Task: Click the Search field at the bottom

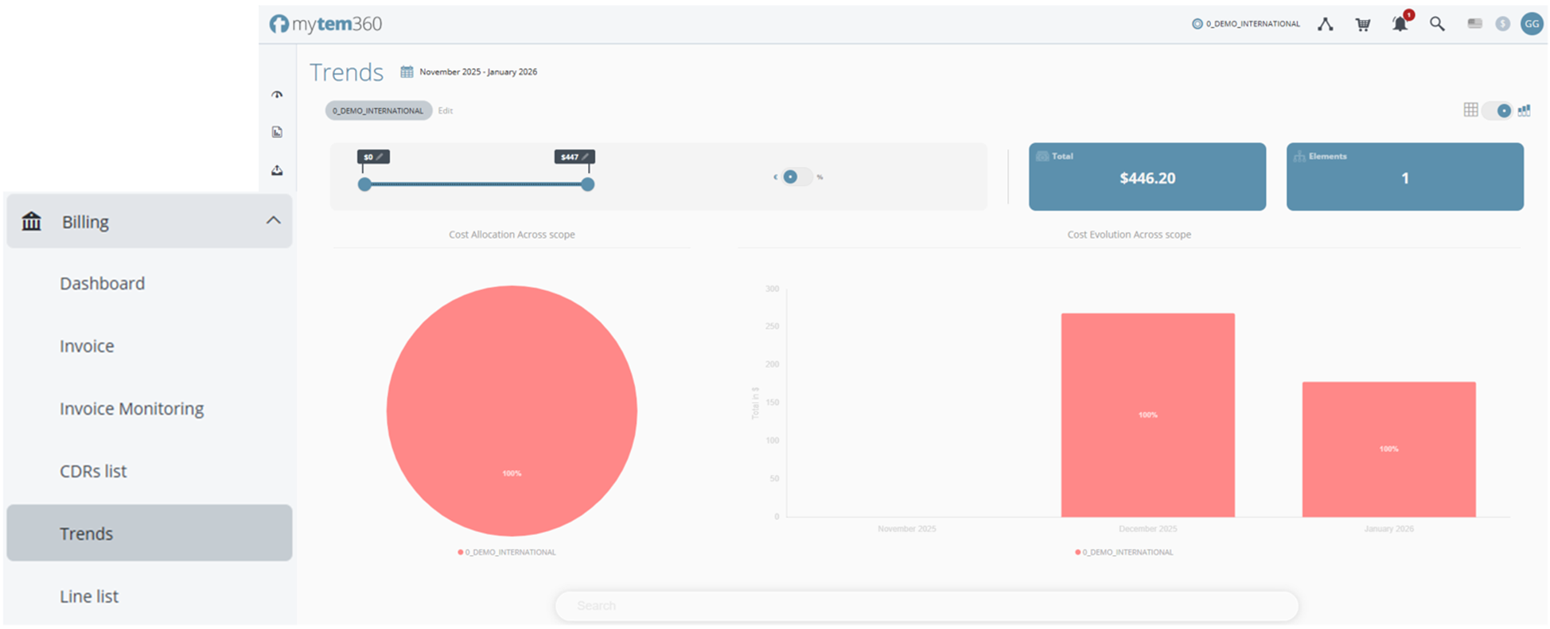Action: (926, 606)
